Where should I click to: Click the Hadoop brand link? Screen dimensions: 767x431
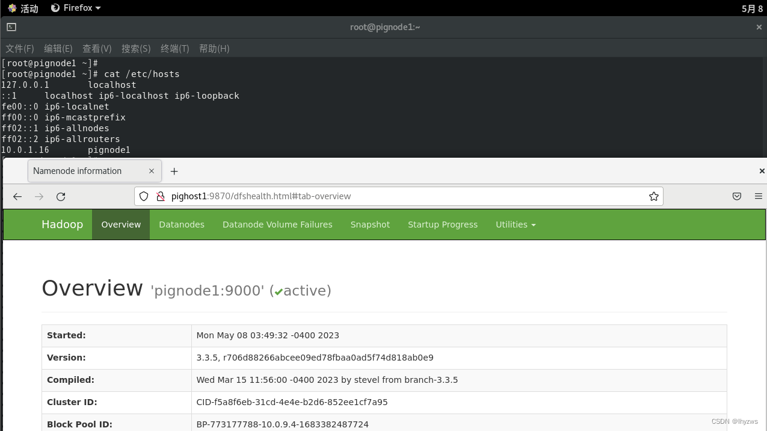(62, 225)
